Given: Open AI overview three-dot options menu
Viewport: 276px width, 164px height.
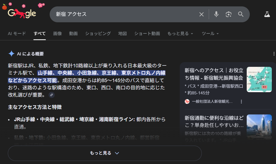Looking at the screenshot, I should click(x=274, y=54).
